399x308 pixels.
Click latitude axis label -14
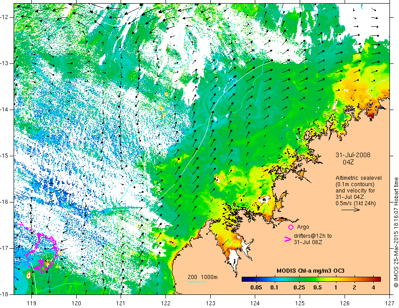(x=5, y=110)
